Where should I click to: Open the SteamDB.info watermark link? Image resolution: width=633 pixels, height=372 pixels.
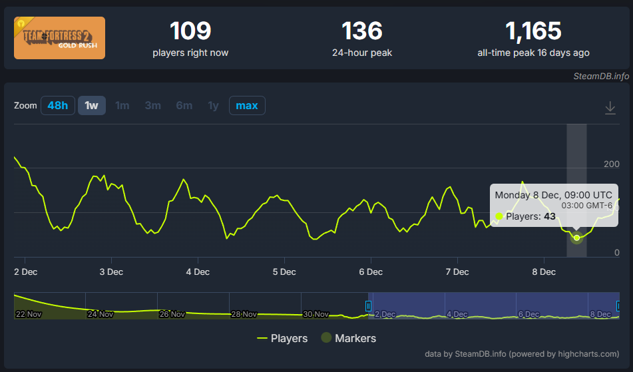click(x=601, y=76)
